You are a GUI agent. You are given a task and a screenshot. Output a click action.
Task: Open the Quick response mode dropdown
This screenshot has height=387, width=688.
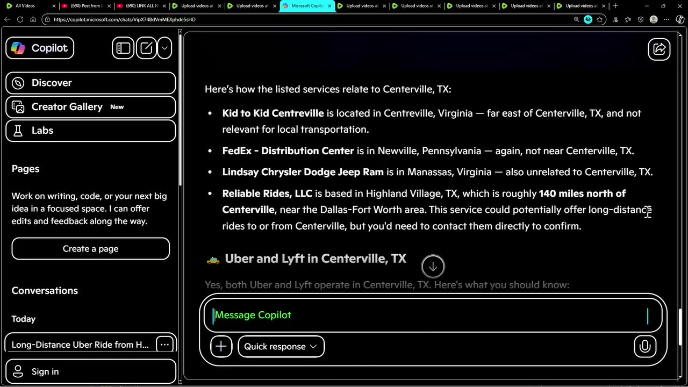[x=281, y=346]
